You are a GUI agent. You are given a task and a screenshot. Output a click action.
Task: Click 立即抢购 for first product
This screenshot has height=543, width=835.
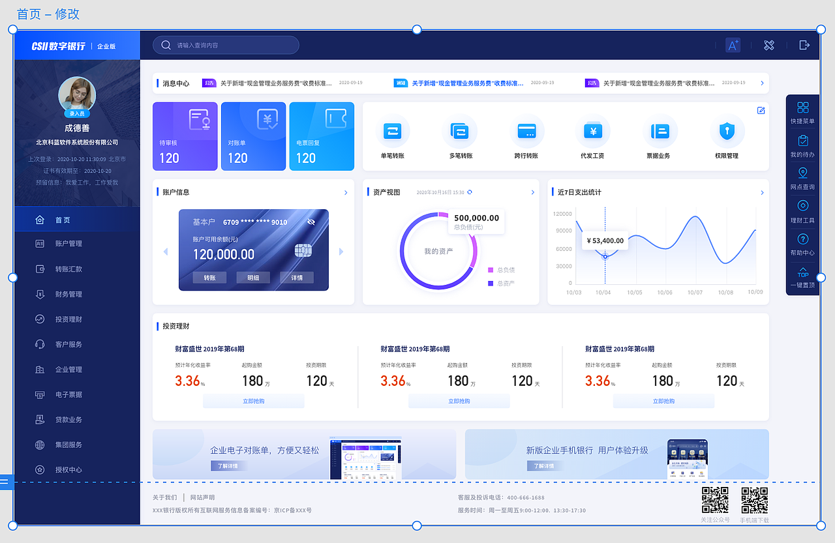pyautogui.click(x=254, y=402)
